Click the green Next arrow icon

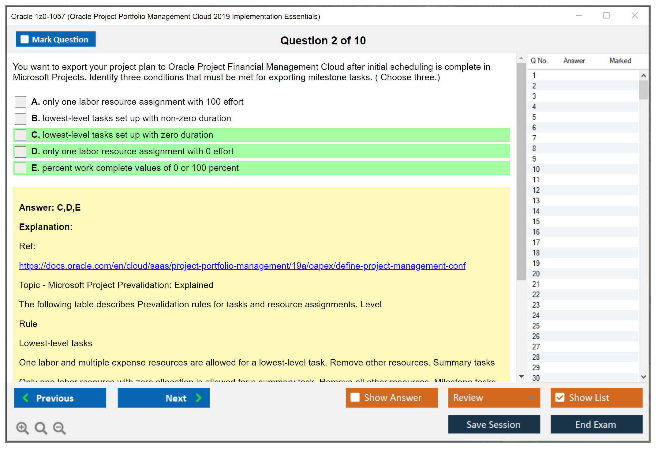coord(199,398)
